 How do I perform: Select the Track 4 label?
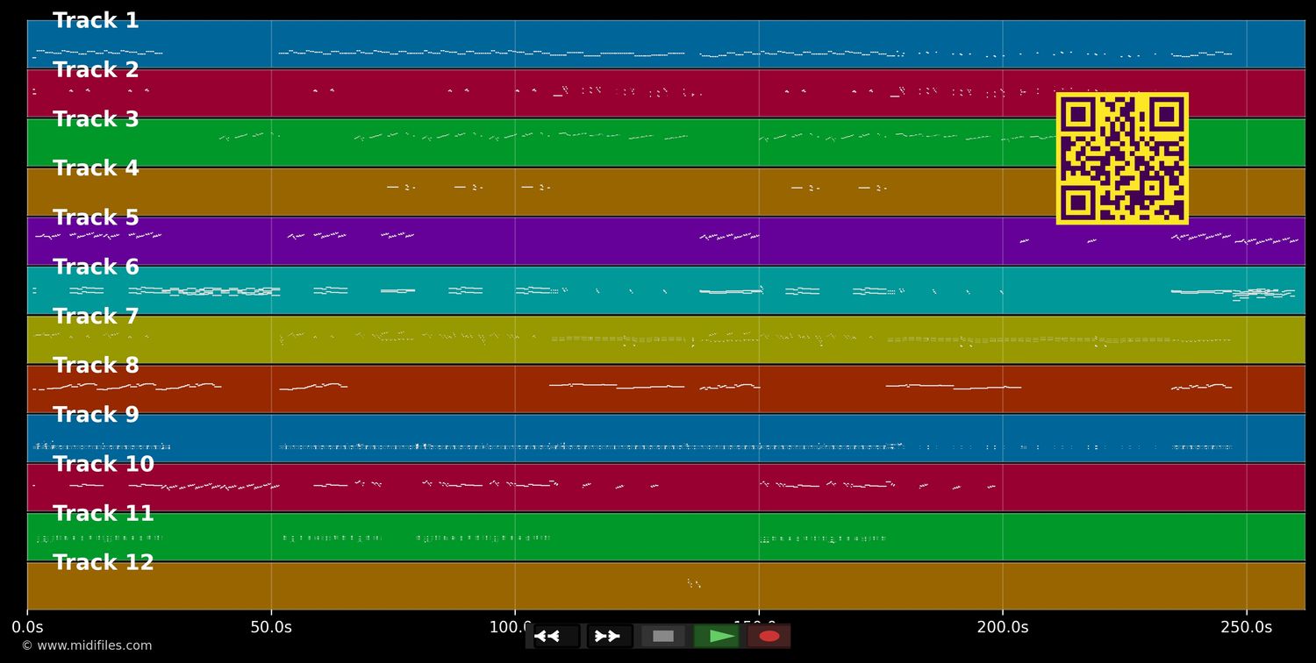96,168
